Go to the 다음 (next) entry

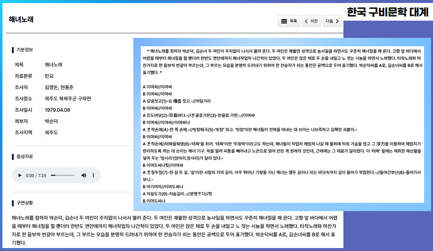pos(333,21)
